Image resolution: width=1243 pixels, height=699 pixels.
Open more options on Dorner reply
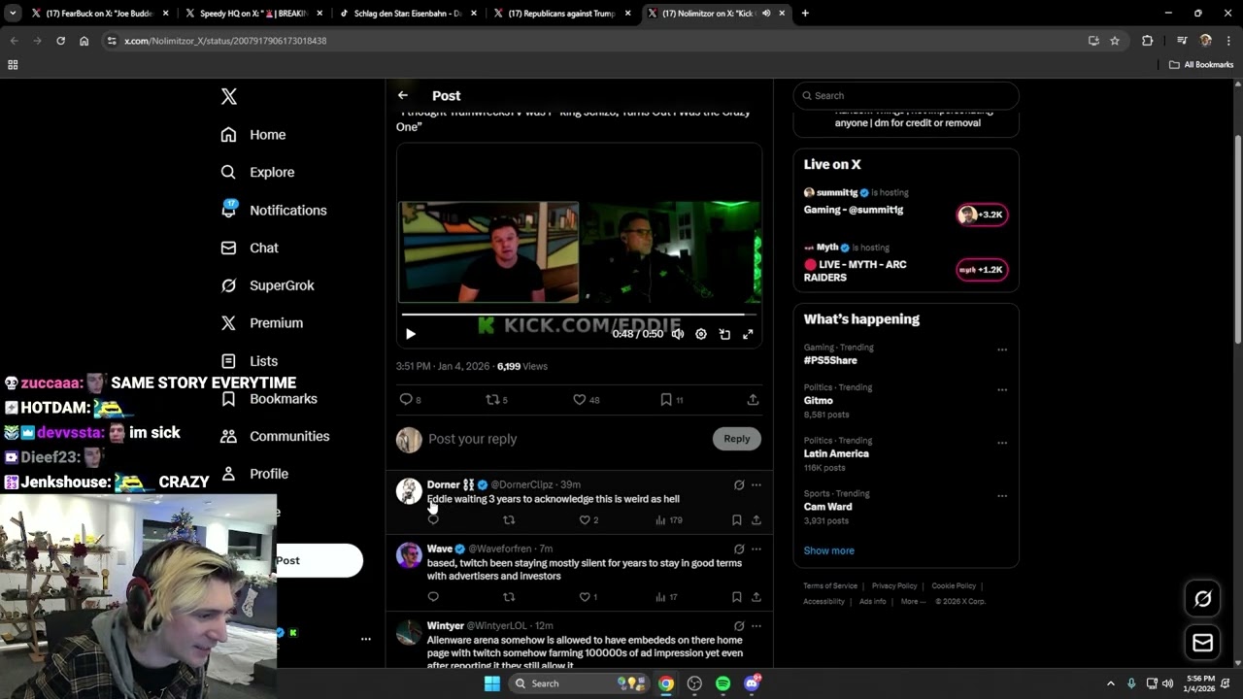(756, 484)
